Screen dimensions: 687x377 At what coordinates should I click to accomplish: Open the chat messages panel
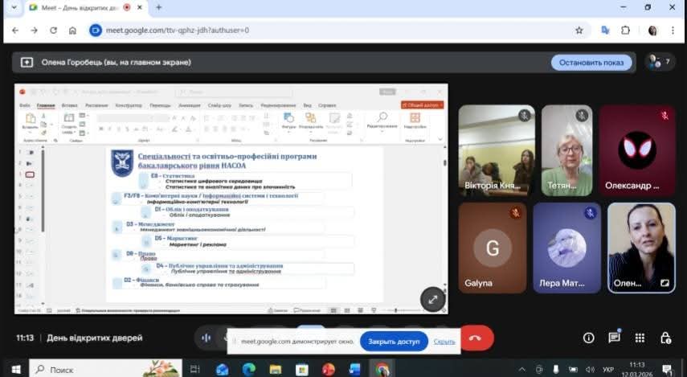coord(614,338)
